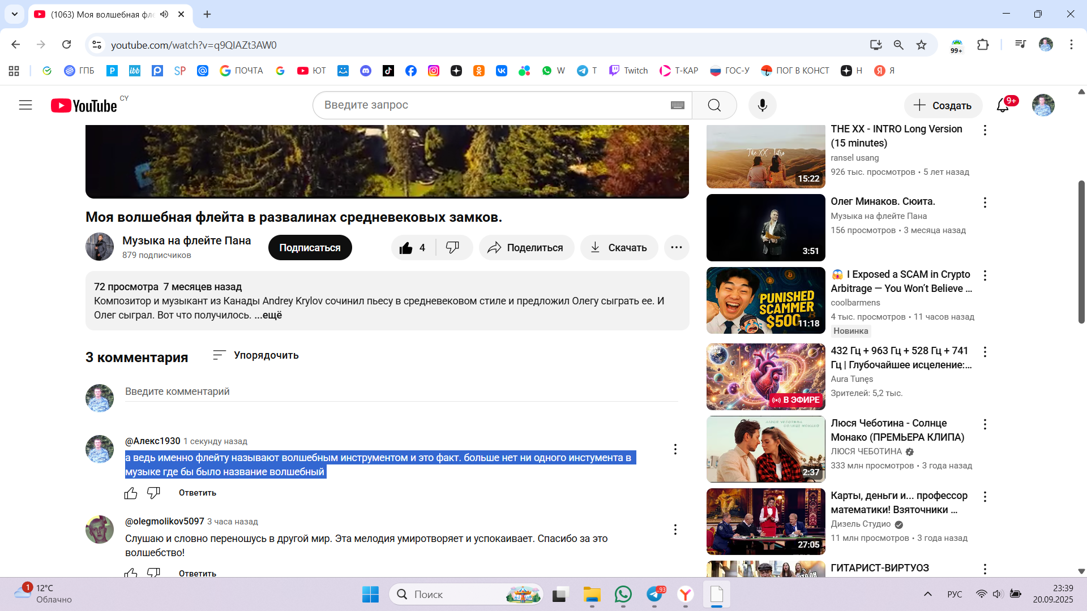Expand description with ...ещё
The width and height of the screenshot is (1087, 611).
click(268, 315)
